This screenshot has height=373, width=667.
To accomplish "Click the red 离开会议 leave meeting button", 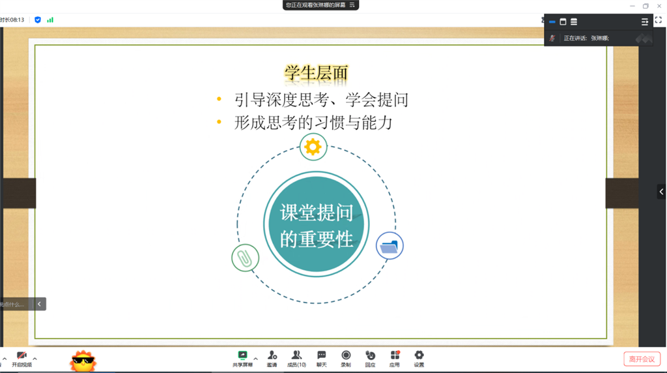I will (642, 359).
